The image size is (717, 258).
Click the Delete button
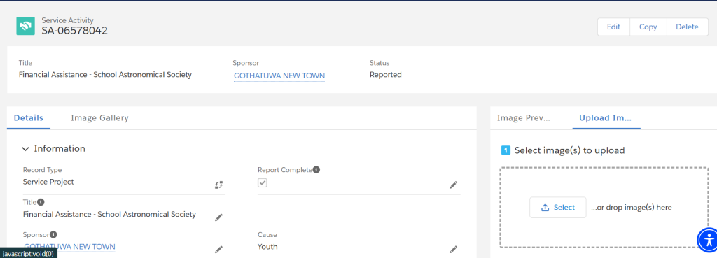(x=687, y=27)
